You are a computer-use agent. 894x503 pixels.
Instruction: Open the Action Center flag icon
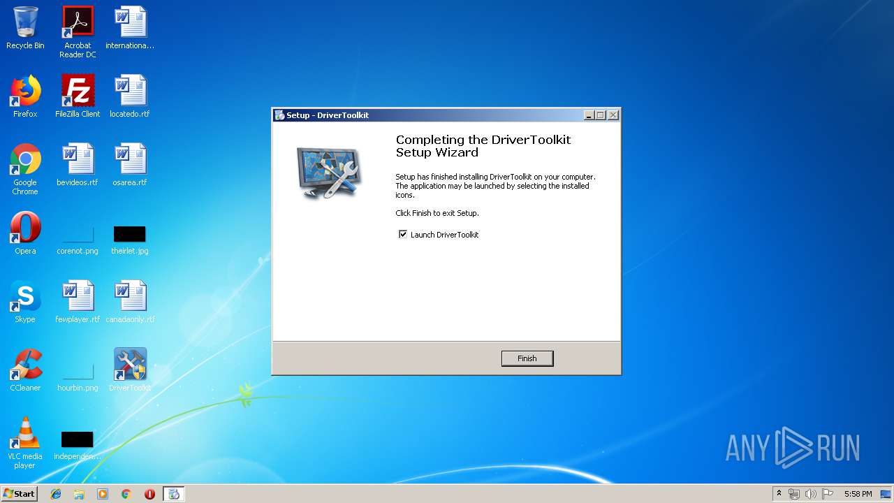coord(828,494)
